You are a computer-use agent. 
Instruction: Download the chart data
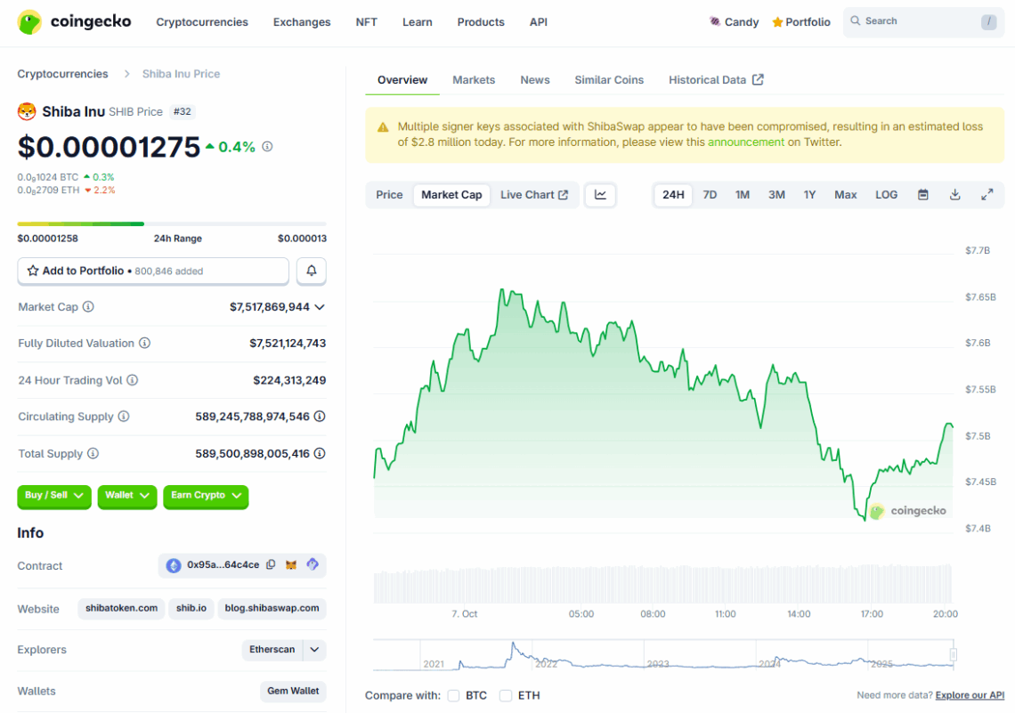954,194
